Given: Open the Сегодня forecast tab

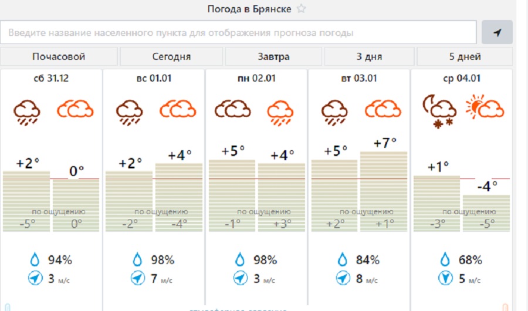Looking at the screenshot, I should pyautogui.click(x=171, y=56).
